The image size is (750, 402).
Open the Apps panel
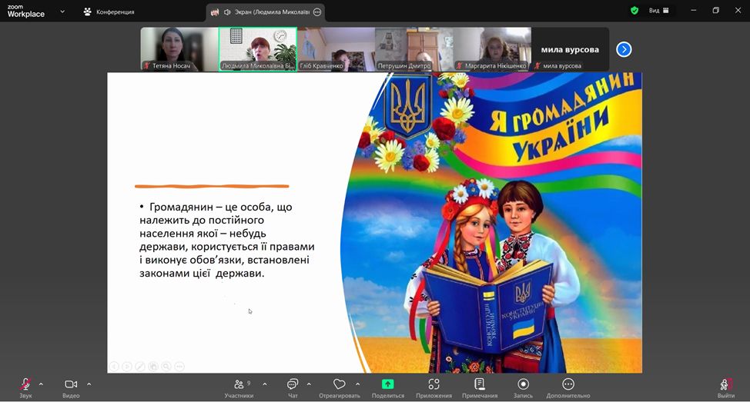pos(434,387)
